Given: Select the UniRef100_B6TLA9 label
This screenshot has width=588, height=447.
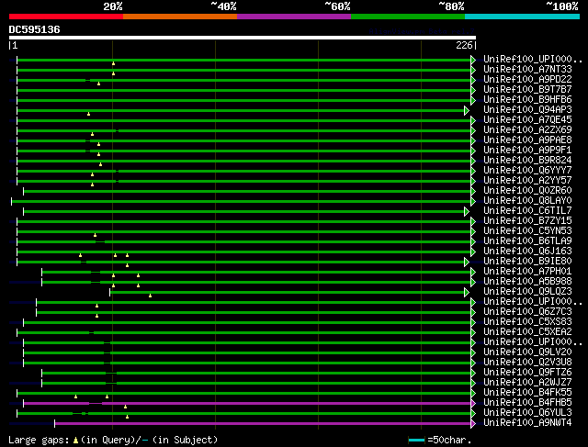Looking at the screenshot, I should (x=527, y=240).
